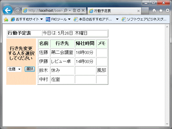Click add to favorites bar star icon

click(6, 20)
